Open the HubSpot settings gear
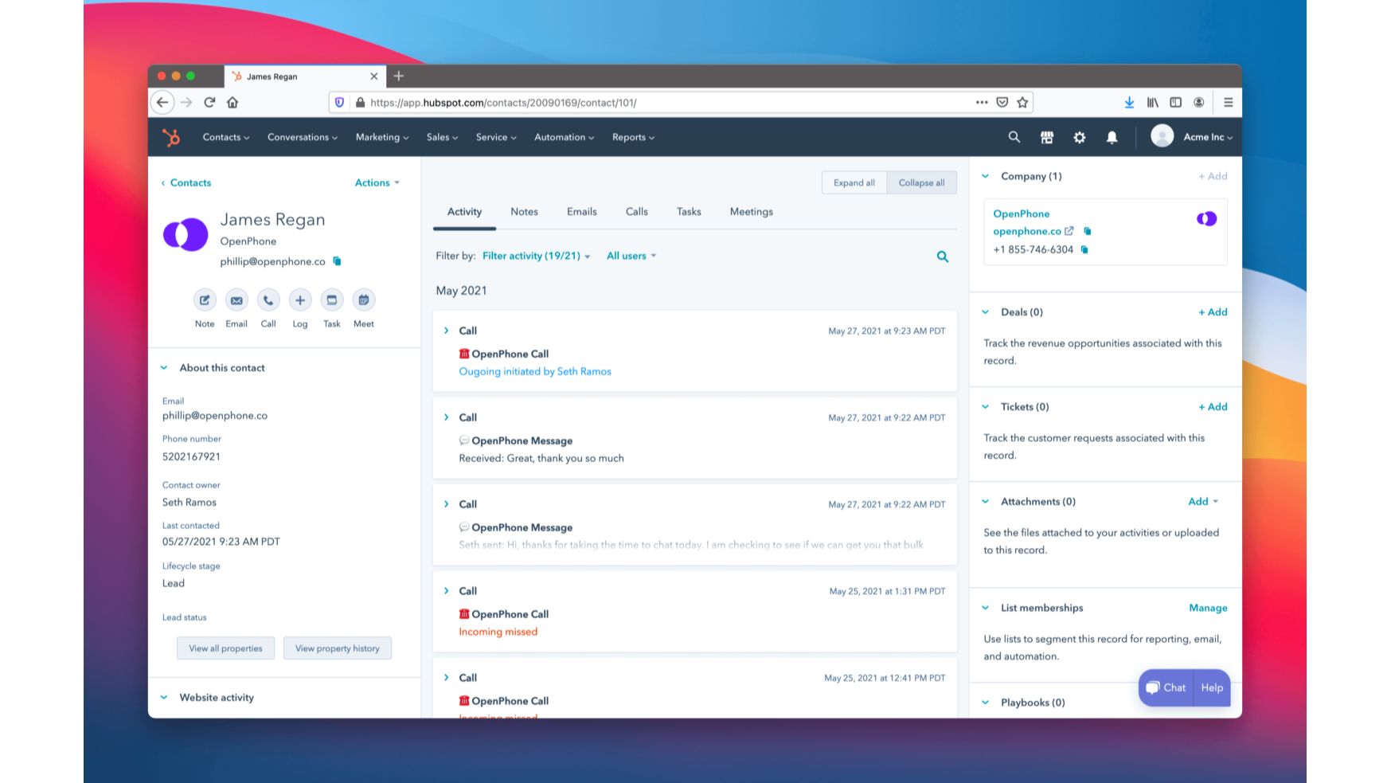This screenshot has height=783, width=1391. 1079,137
